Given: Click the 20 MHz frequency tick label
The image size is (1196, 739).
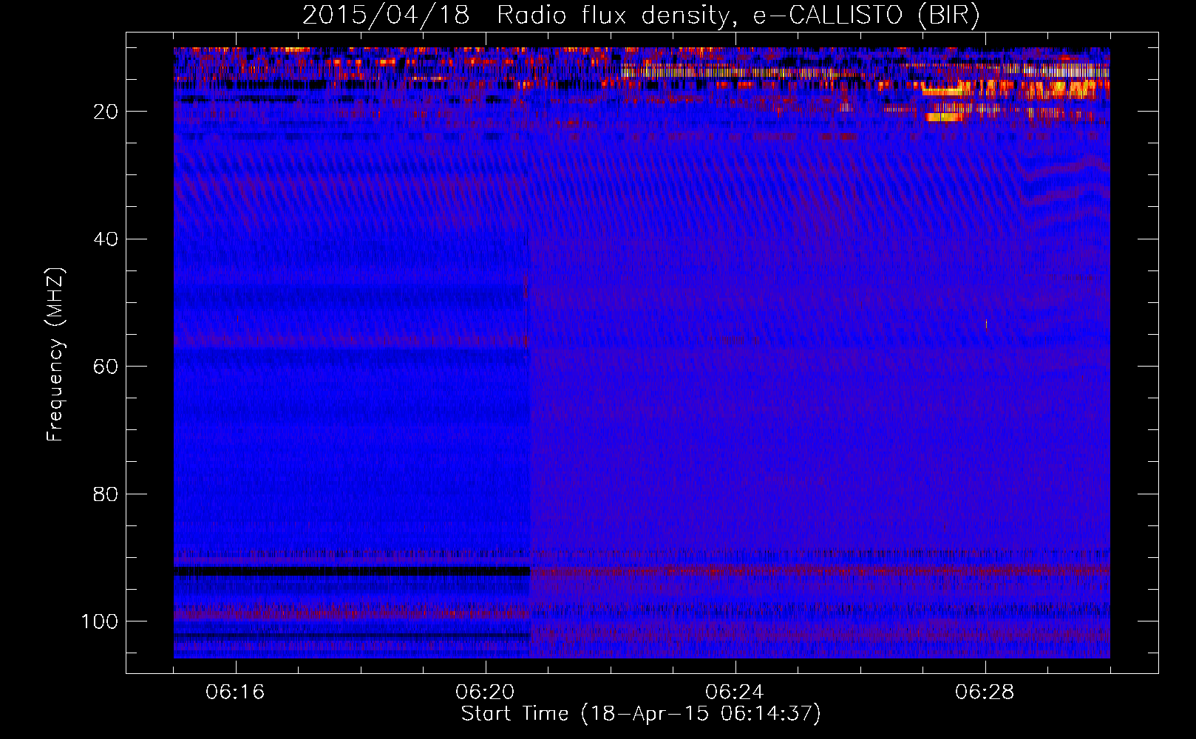Looking at the screenshot, I should coord(106,112).
